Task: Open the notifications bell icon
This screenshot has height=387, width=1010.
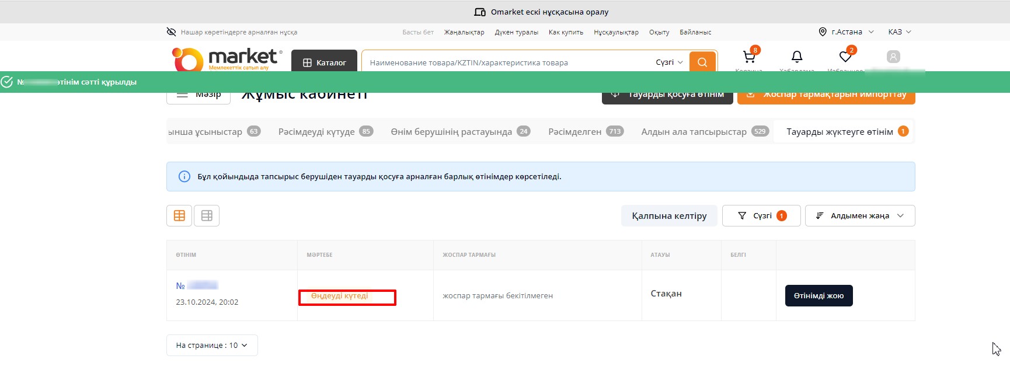Action: [796, 57]
